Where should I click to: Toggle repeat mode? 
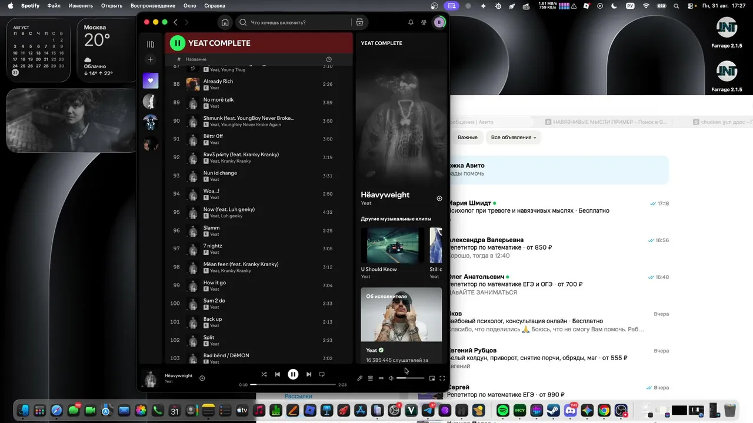pyautogui.click(x=322, y=374)
